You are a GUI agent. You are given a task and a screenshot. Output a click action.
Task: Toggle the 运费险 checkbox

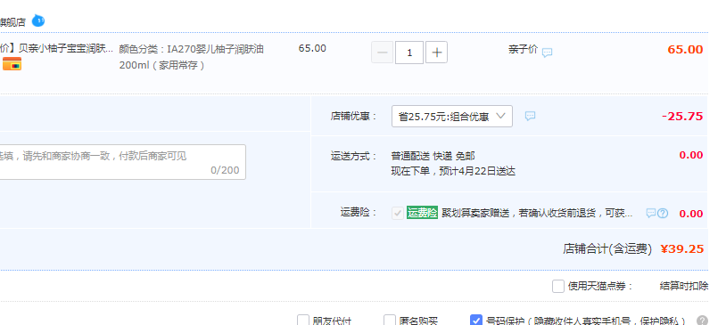tap(398, 213)
